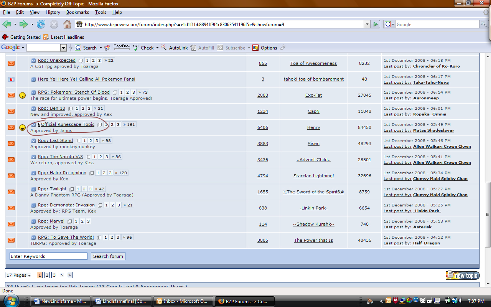The image size is (491, 307).
Task: Open the 17 Pages jump dropdown
Action: point(19,275)
